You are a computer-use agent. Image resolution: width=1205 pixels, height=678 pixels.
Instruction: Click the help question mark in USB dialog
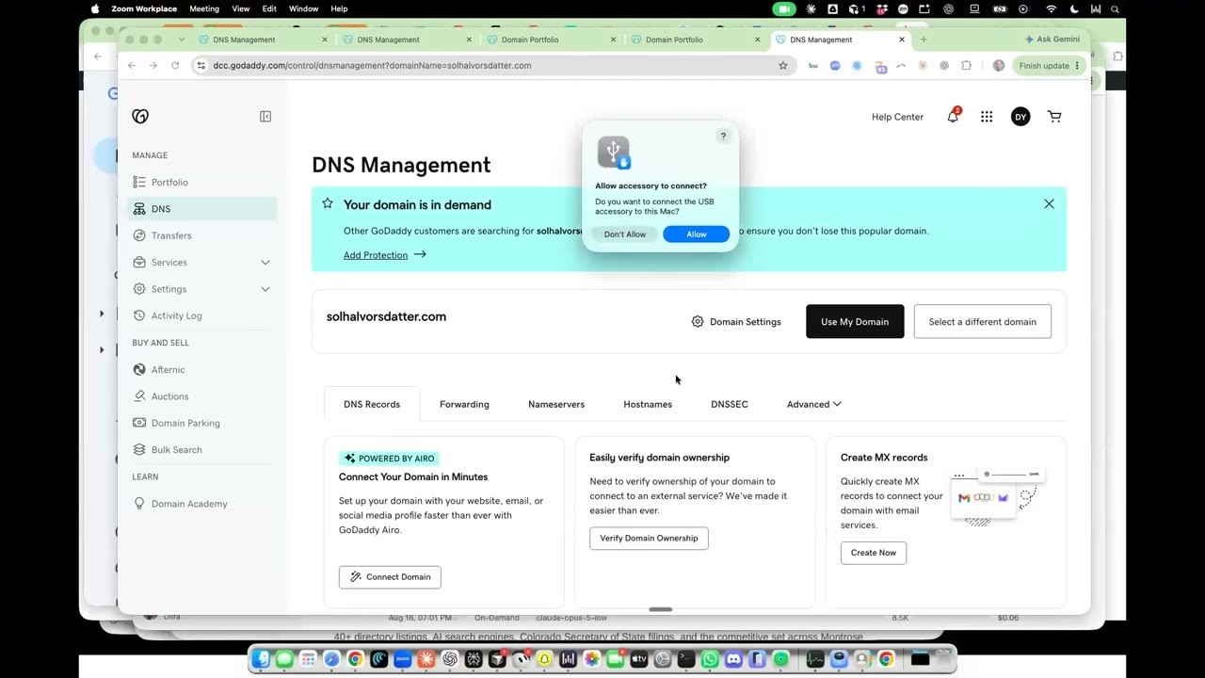723,137
